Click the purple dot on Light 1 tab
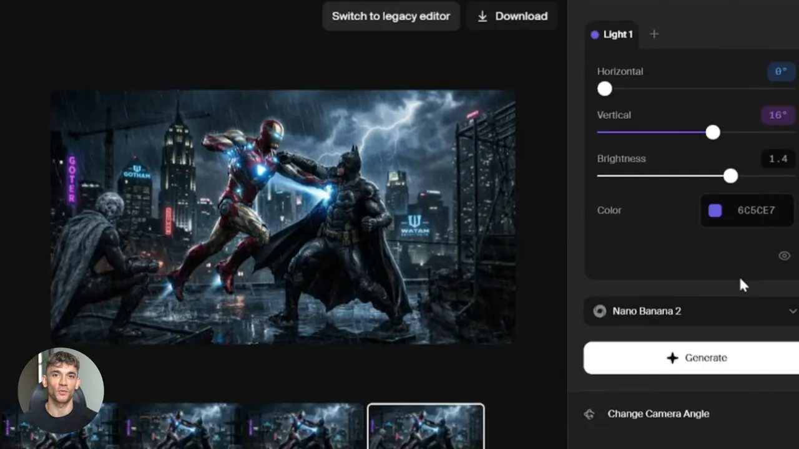799x449 pixels. tap(595, 35)
